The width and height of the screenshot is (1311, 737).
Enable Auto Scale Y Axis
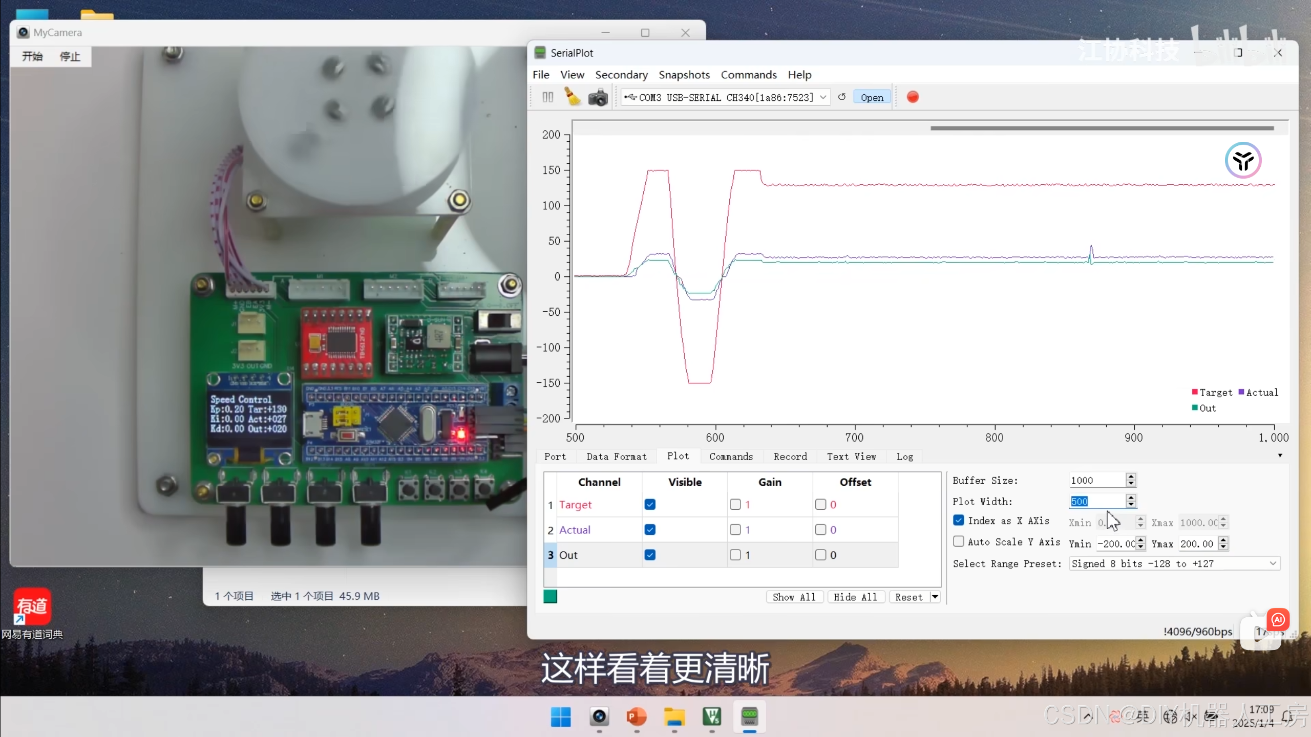click(x=959, y=541)
